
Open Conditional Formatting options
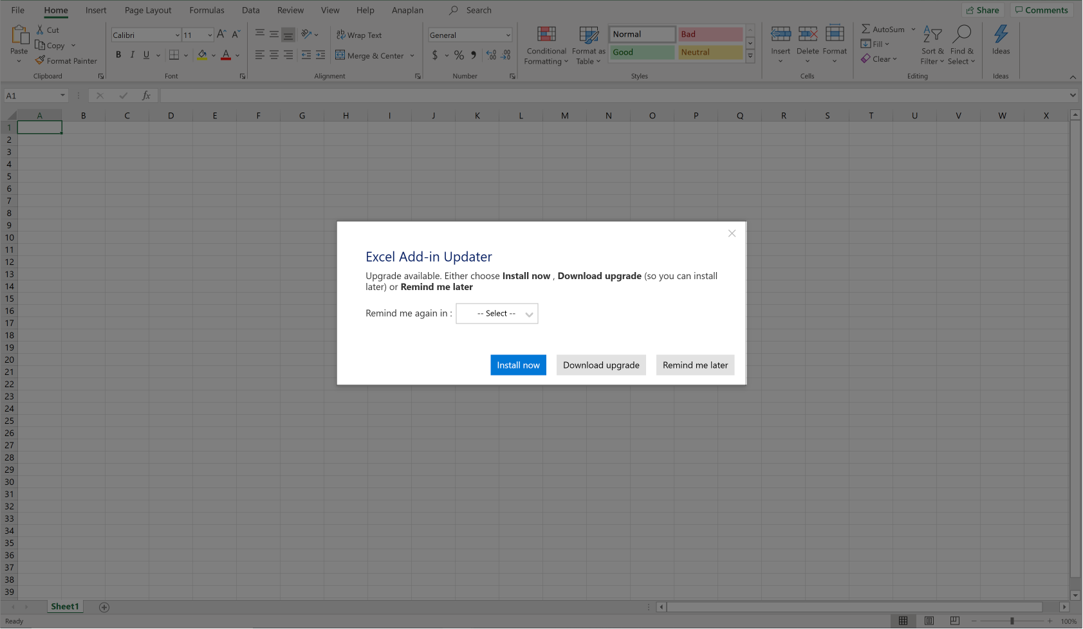point(546,45)
